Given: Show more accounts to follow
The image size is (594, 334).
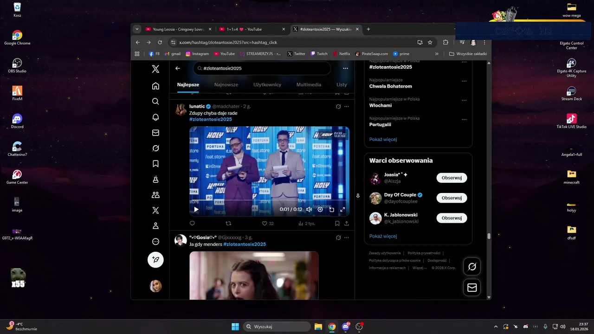Looking at the screenshot, I should (x=383, y=236).
